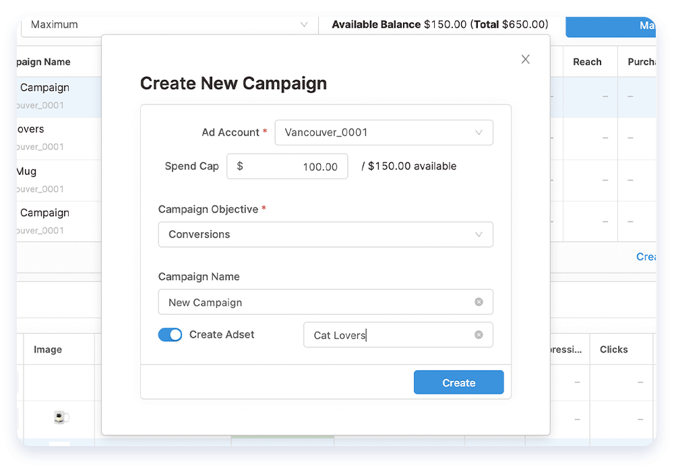Click the Cat Lovers adset name field
The width and height of the screenshot is (674, 471).
click(398, 334)
